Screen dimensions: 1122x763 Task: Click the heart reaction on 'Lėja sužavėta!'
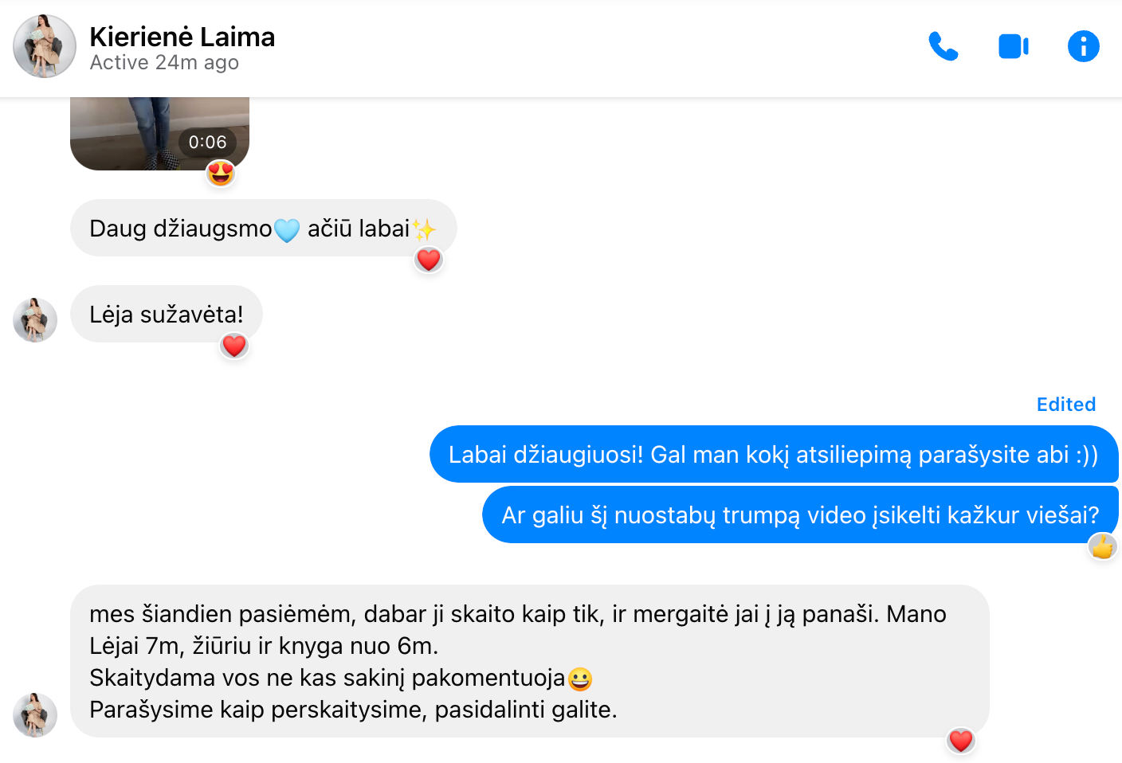pos(234,346)
